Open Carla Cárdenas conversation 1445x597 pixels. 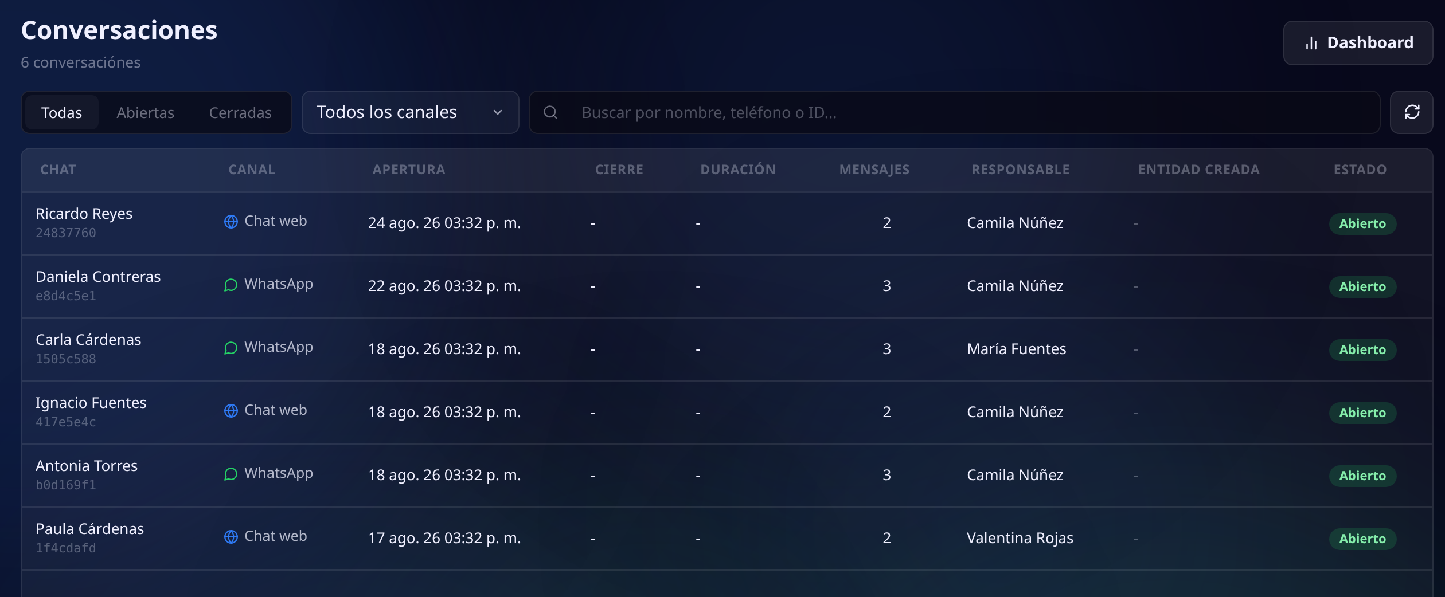727,349
